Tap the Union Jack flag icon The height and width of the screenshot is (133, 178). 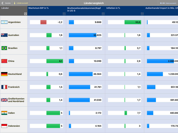(x=4, y=100)
